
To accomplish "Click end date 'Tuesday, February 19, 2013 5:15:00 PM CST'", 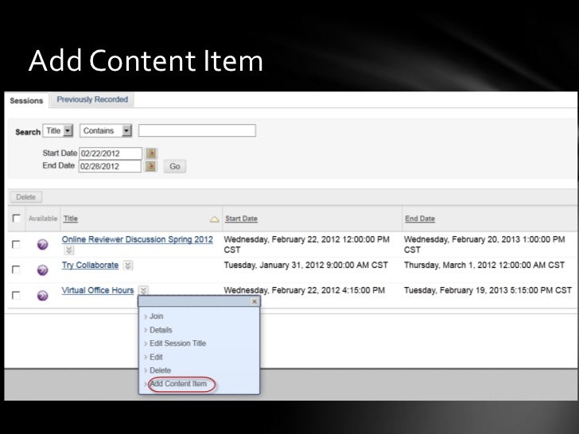I will tap(488, 290).
